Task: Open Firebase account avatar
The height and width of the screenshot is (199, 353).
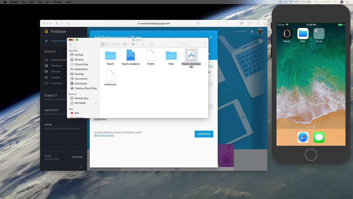Action: pyautogui.click(x=260, y=32)
